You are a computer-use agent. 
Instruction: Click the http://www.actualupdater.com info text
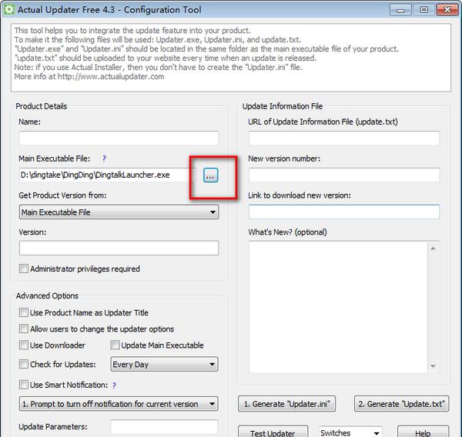tap(111, 77)
